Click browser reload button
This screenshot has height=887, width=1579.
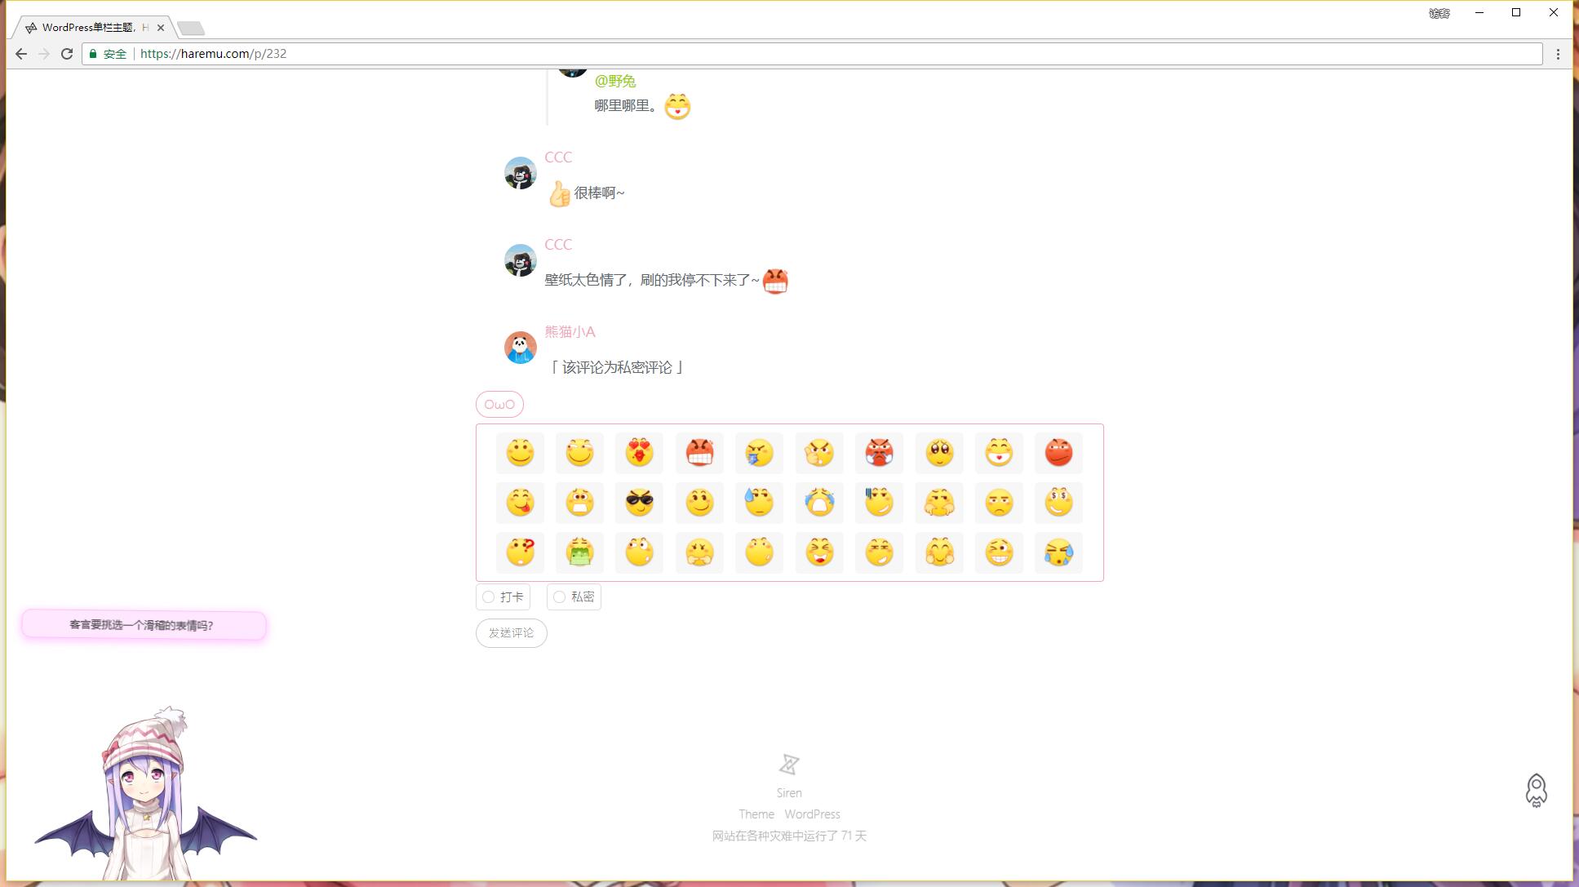tap(67, 54)
